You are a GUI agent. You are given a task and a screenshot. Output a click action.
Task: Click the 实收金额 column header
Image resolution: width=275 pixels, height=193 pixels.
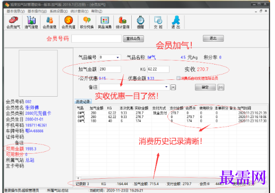142,108
